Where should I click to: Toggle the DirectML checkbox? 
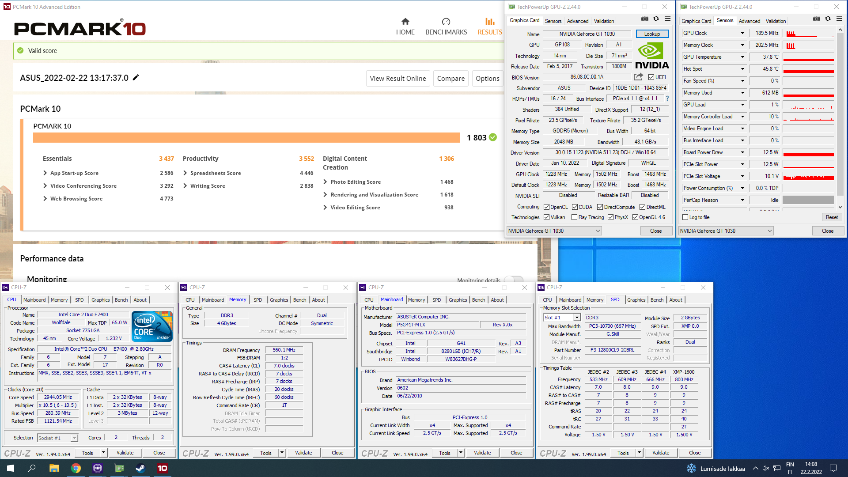642,207
